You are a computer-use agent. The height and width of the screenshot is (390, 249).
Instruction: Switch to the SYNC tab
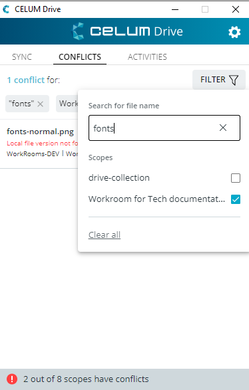point(22,57)
